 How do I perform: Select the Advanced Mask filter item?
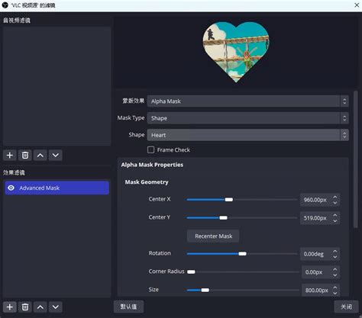pos(57,188)
